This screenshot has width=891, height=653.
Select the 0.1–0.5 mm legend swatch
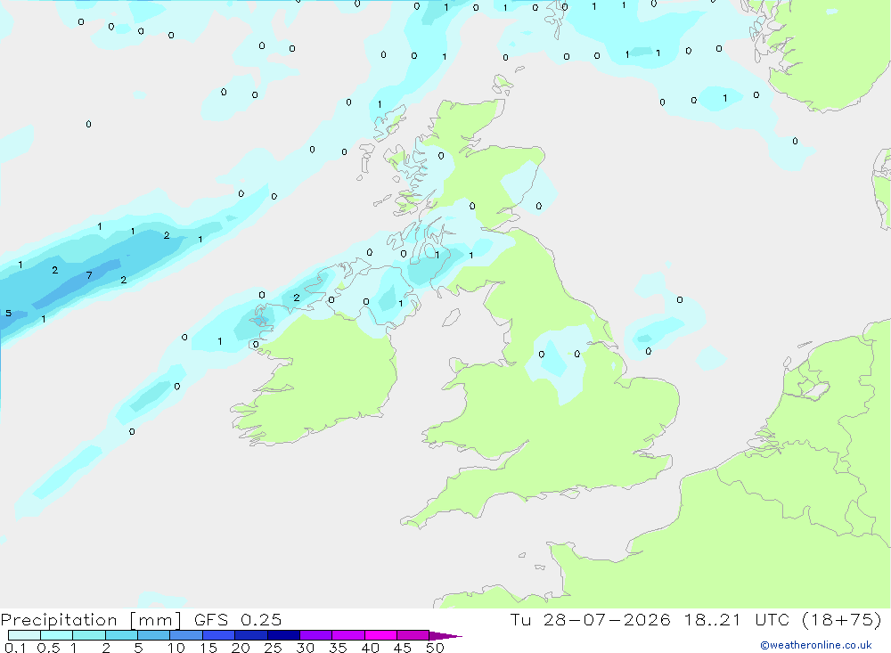[24, 635]
